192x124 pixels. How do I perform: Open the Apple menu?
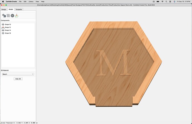coord(3,2)
